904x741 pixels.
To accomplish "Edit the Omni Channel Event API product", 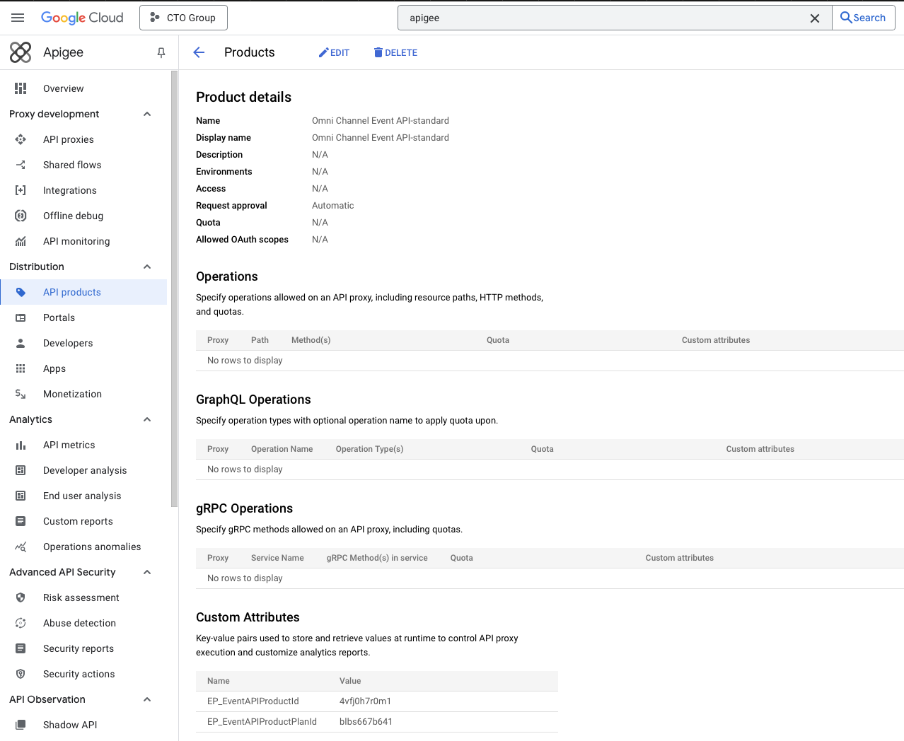I will (334, 52).
